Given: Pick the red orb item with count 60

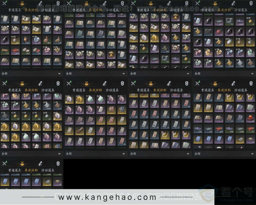Looking at the screenshot, I should (250, 118).
